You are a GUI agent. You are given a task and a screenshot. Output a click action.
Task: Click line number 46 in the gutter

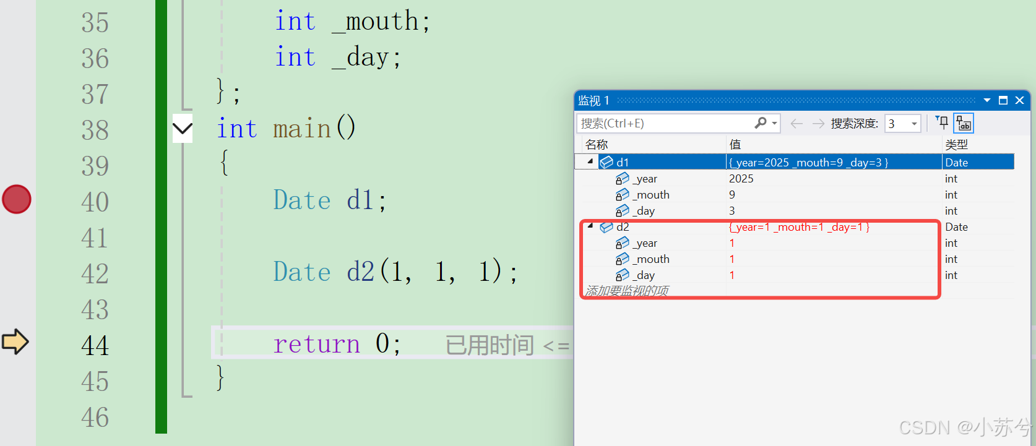coord(95,417)
